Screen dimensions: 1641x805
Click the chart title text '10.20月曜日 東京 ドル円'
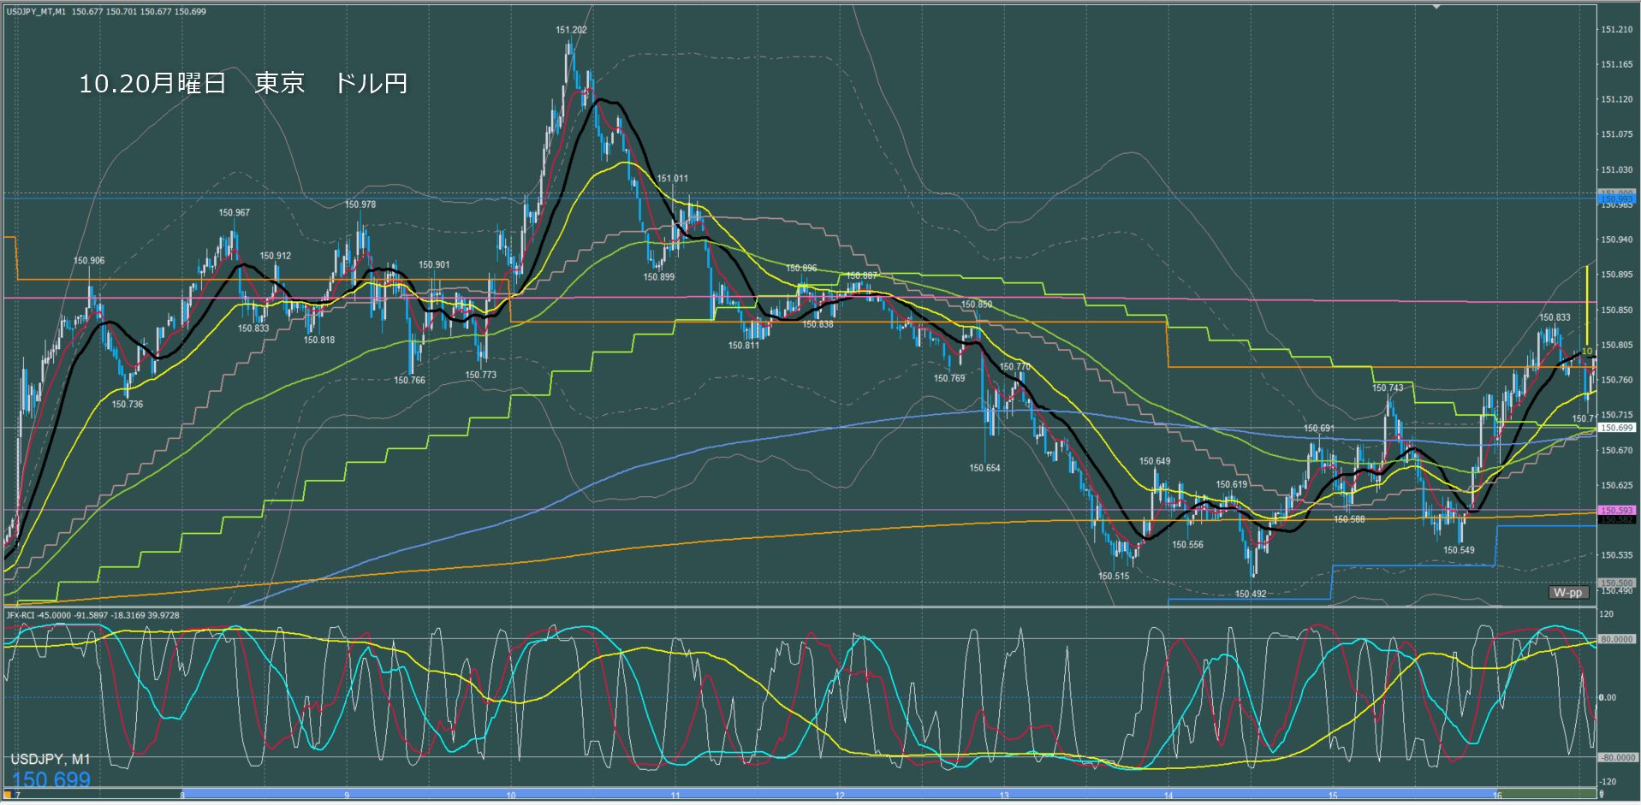pos(243,84)
